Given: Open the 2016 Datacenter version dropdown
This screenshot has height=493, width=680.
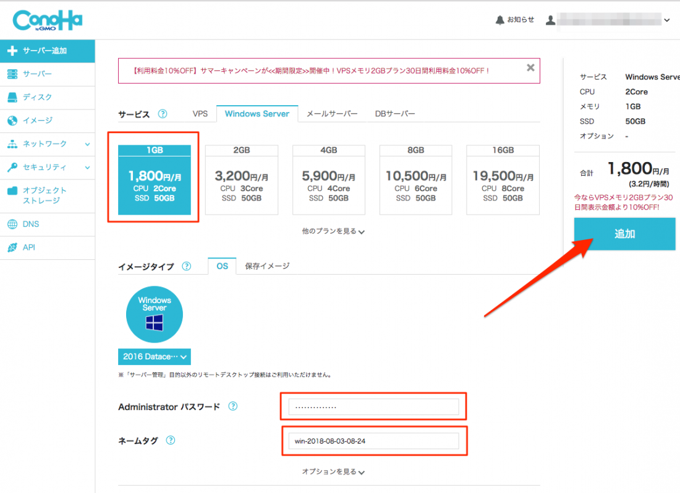Looking at the screenshot, I should point(155,357).
